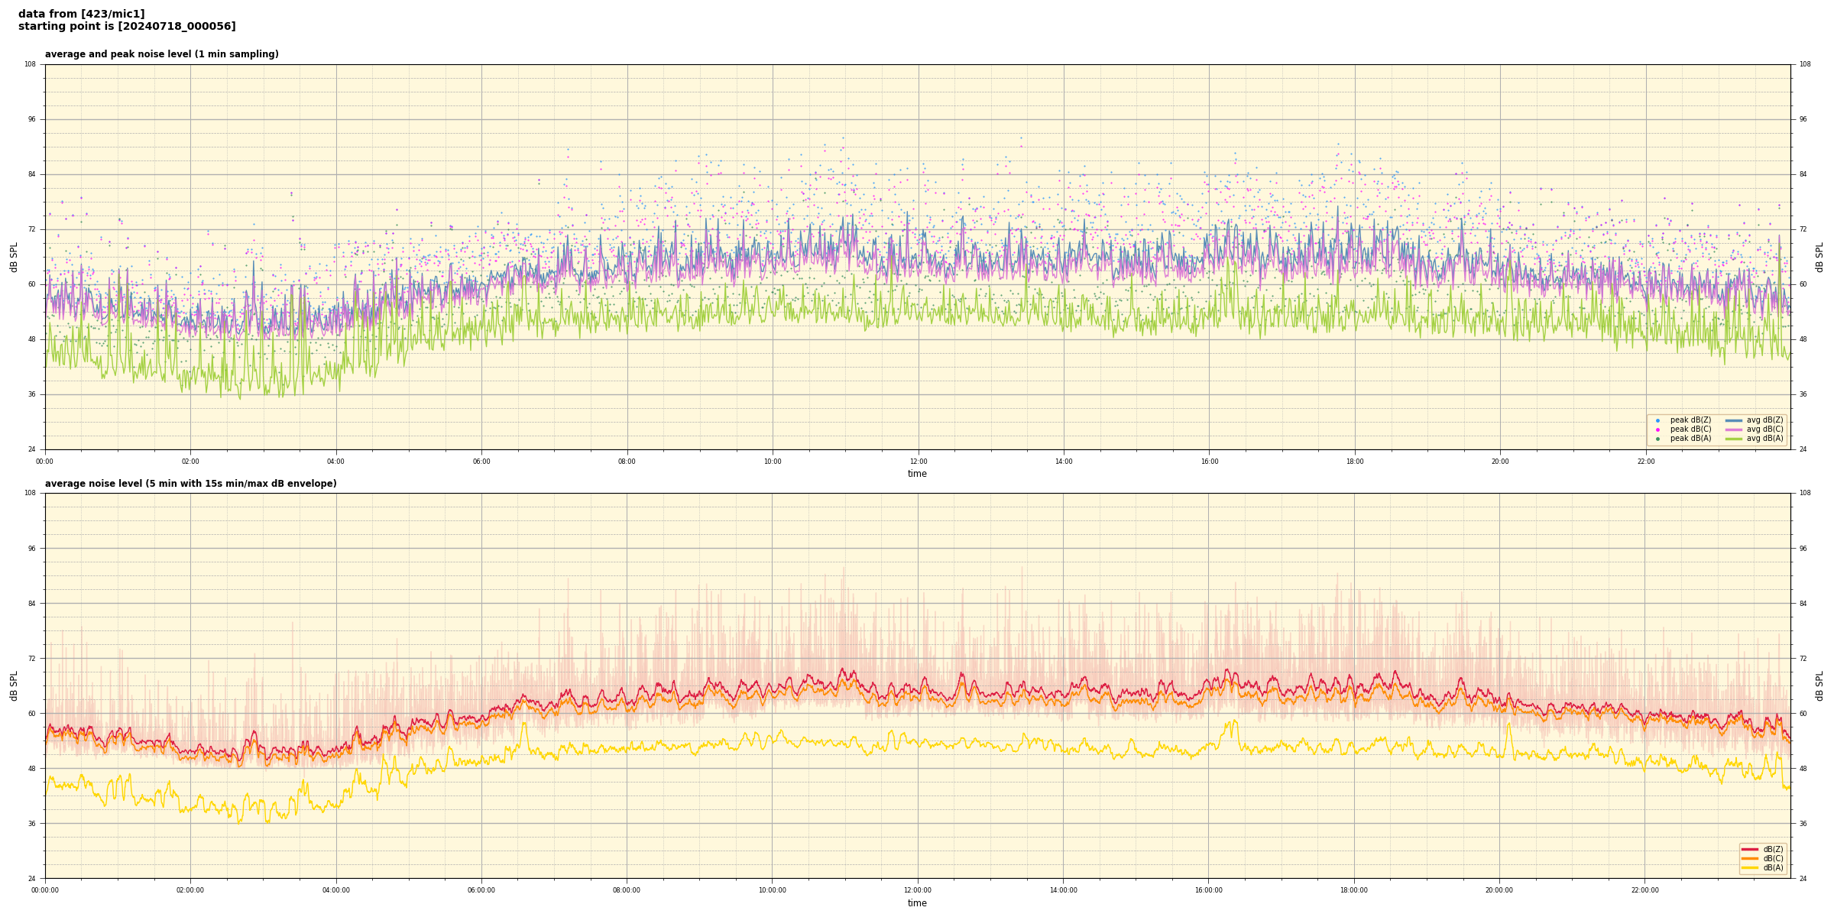The height and width of the screenshot is (917, 1834).
Task: Click bottom chart's 'time' x-axis label
Action: [917, 903]
